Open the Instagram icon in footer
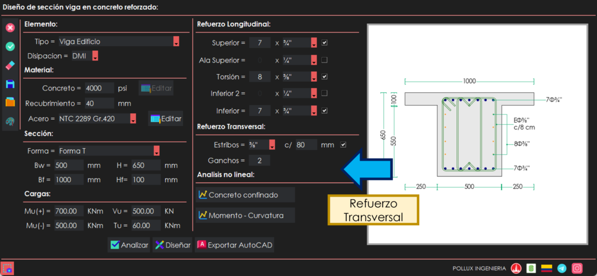Viewport: 597px width, 276px height. [577, 268]
